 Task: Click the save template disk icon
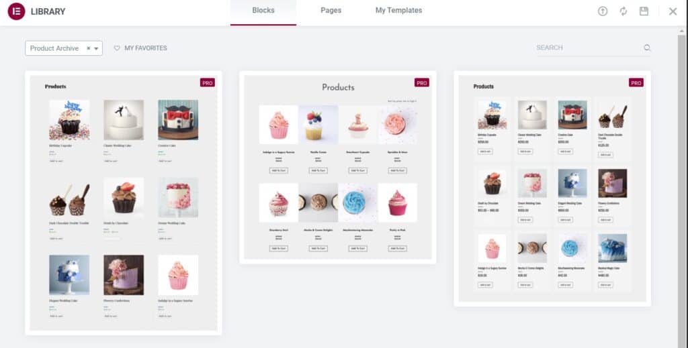click(x=644, y=11)
